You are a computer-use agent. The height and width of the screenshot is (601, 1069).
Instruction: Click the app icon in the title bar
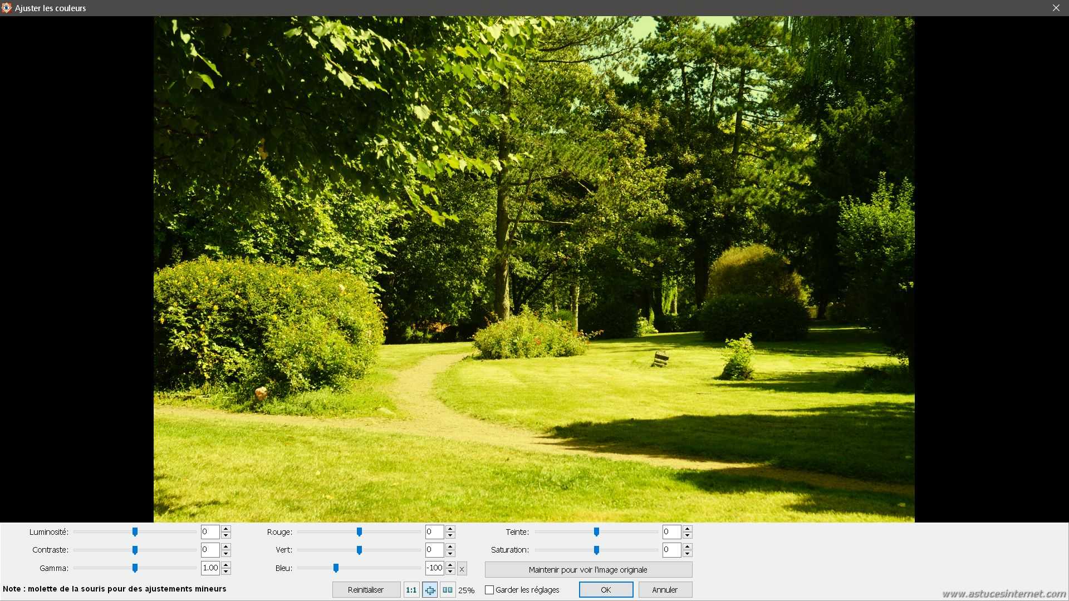click(x=7, y=8)
